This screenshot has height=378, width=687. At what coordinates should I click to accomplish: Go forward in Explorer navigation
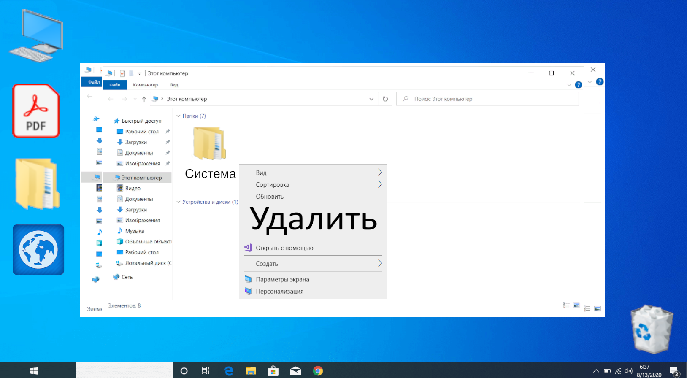(x=124, y=99)
